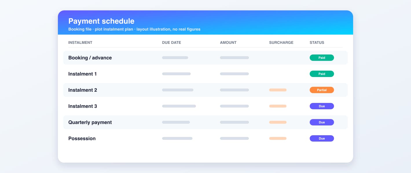Click surcharge placeholder for Possession
Screen dimensions: 411x173
click(278, 138)
